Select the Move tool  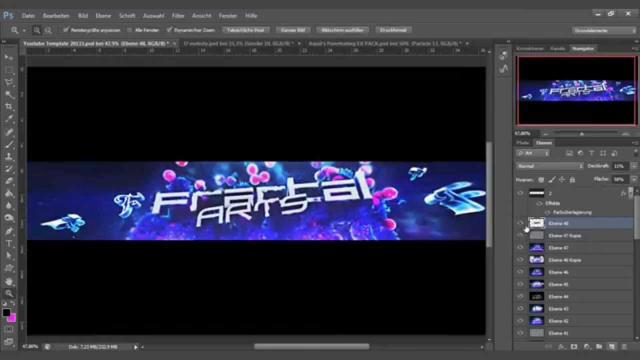[9, 57]
